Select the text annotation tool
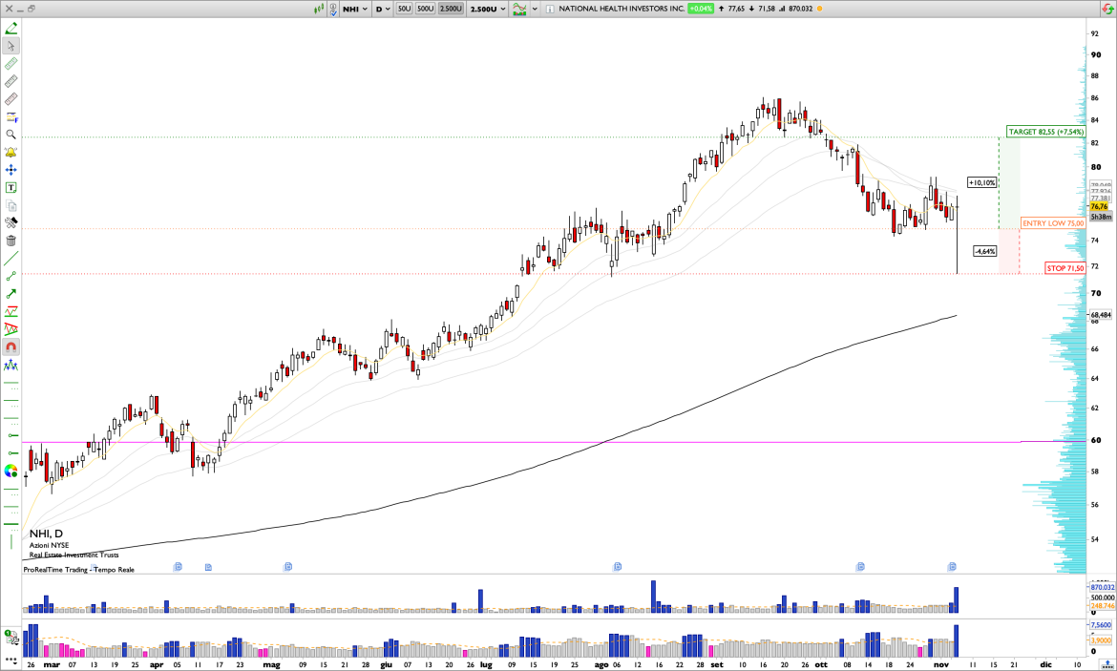This screenshot has height=671, width=1117. coord(11,187)
